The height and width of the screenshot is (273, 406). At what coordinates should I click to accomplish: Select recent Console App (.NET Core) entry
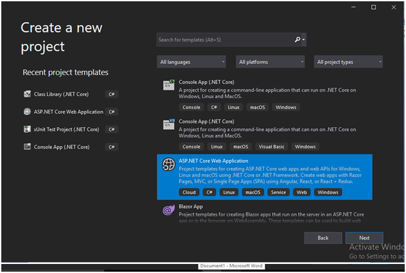click(61, 147)
